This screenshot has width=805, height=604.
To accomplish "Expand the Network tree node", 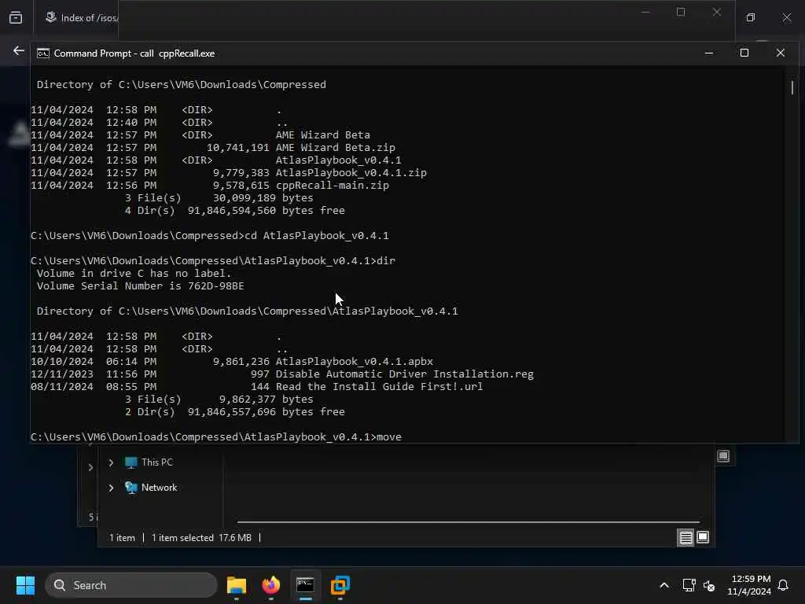I will click(x=111, y=488).
